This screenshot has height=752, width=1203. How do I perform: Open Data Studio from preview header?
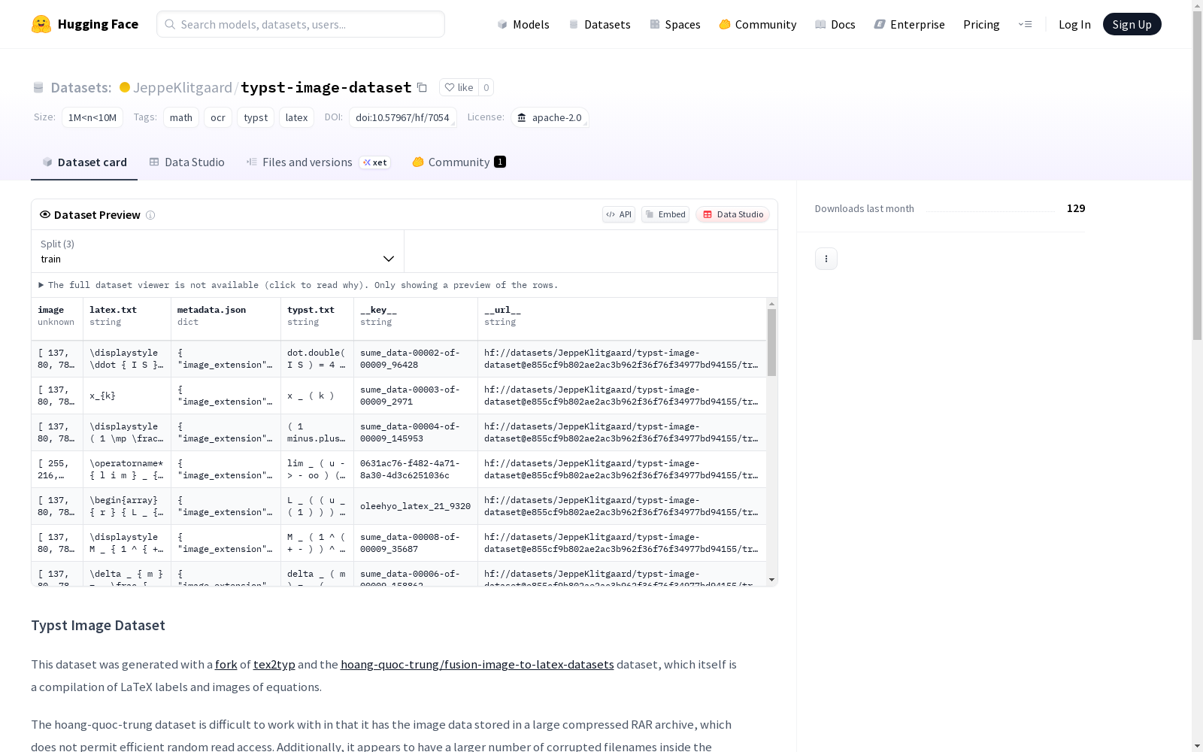[x=733, y=214]
